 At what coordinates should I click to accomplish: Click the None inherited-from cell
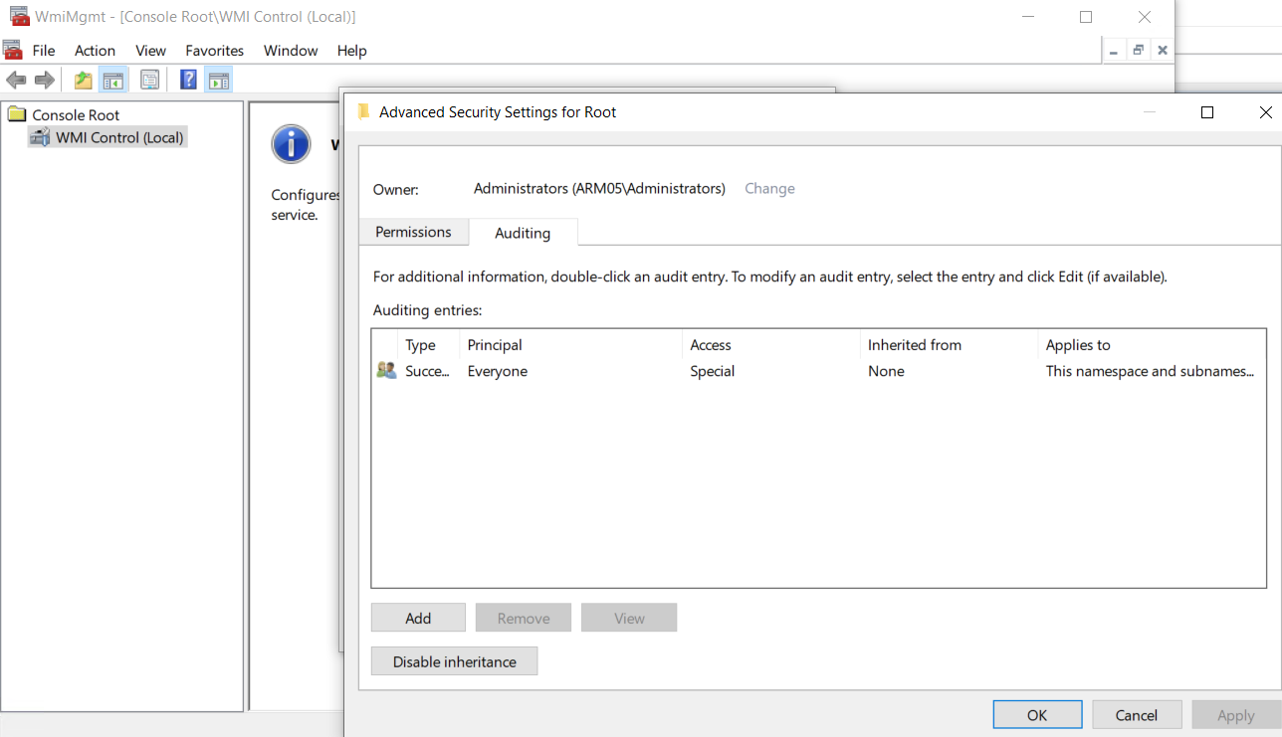886,371
